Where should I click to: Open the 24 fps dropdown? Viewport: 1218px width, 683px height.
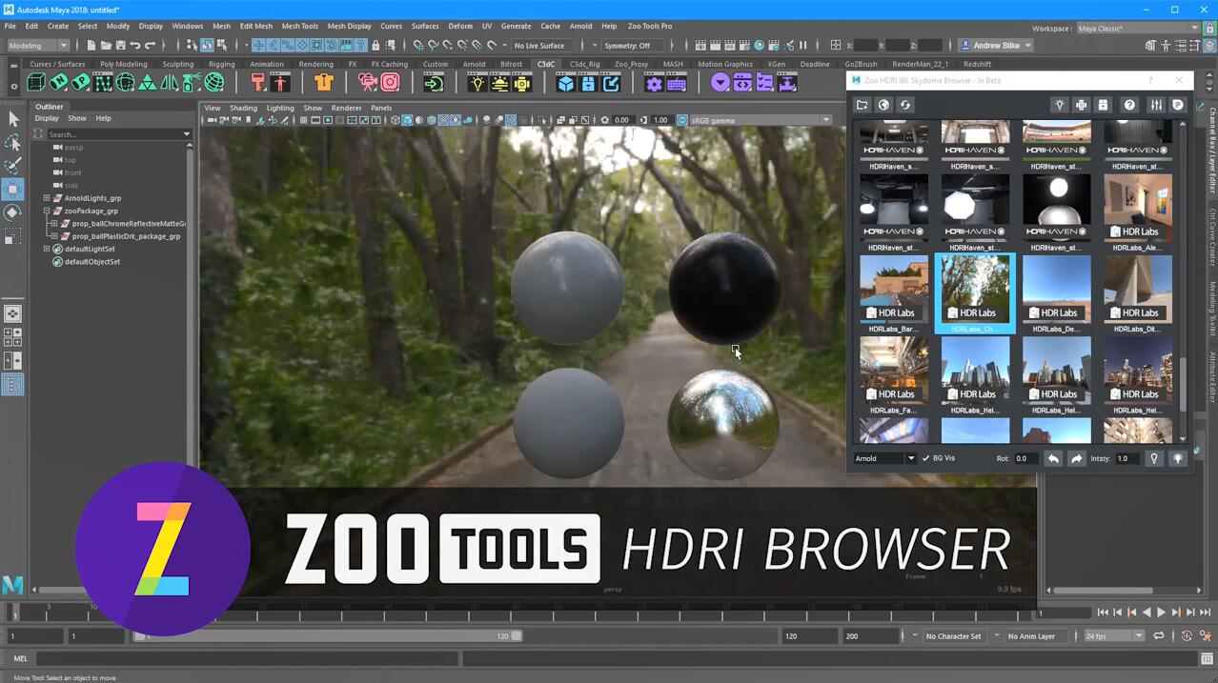pyautogui.click(x=1113, y=635)
